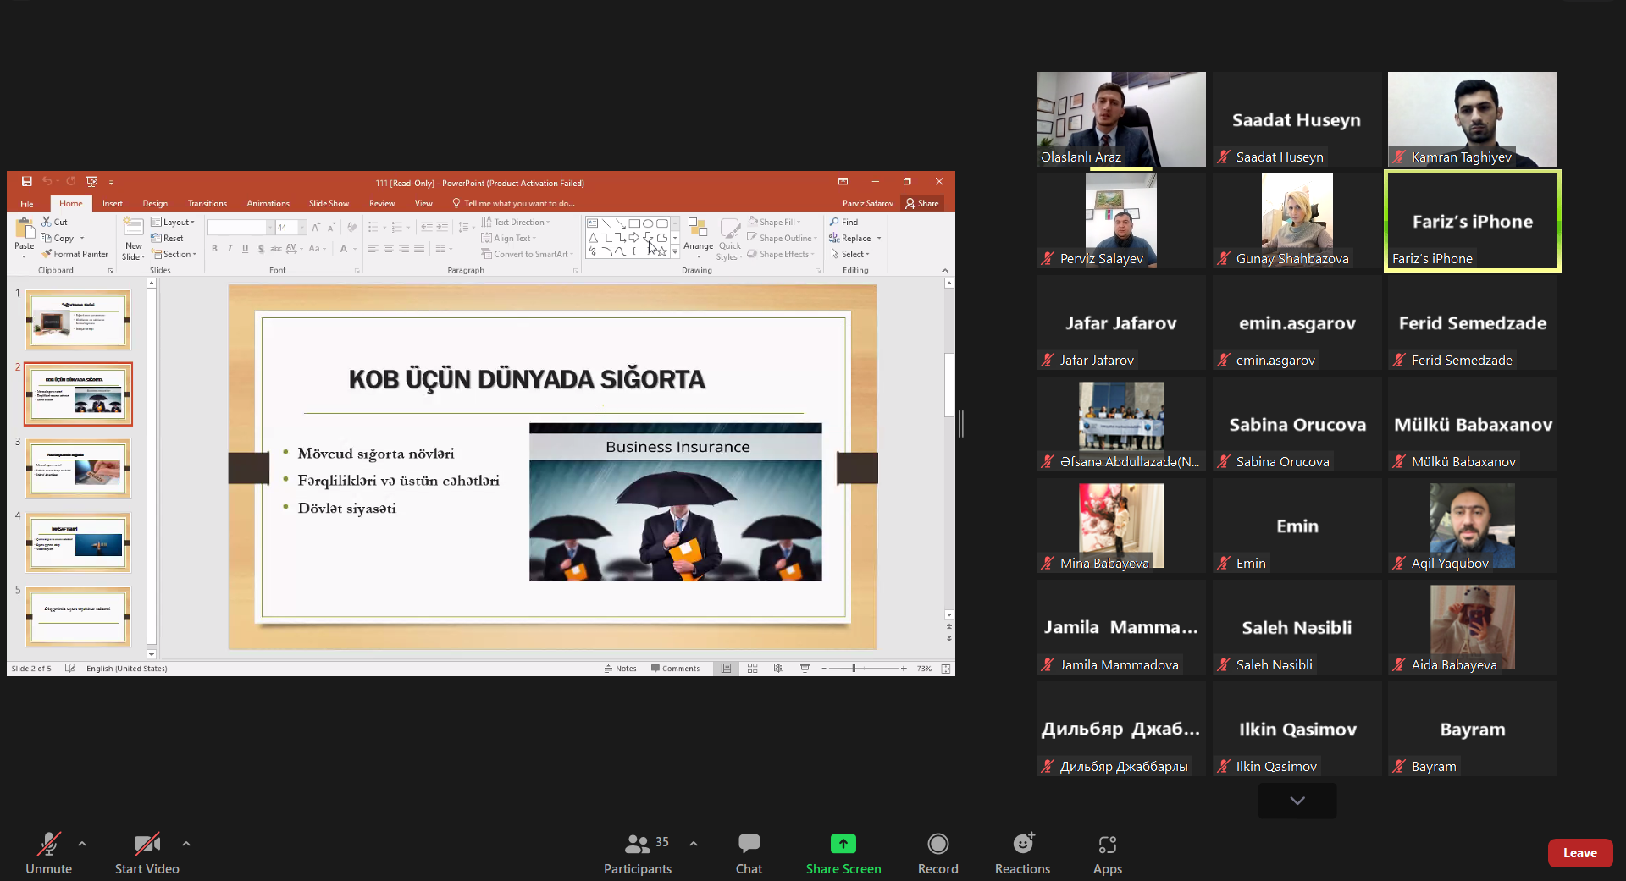Switch to Animations ribbon tab

[x=268, y=203]
